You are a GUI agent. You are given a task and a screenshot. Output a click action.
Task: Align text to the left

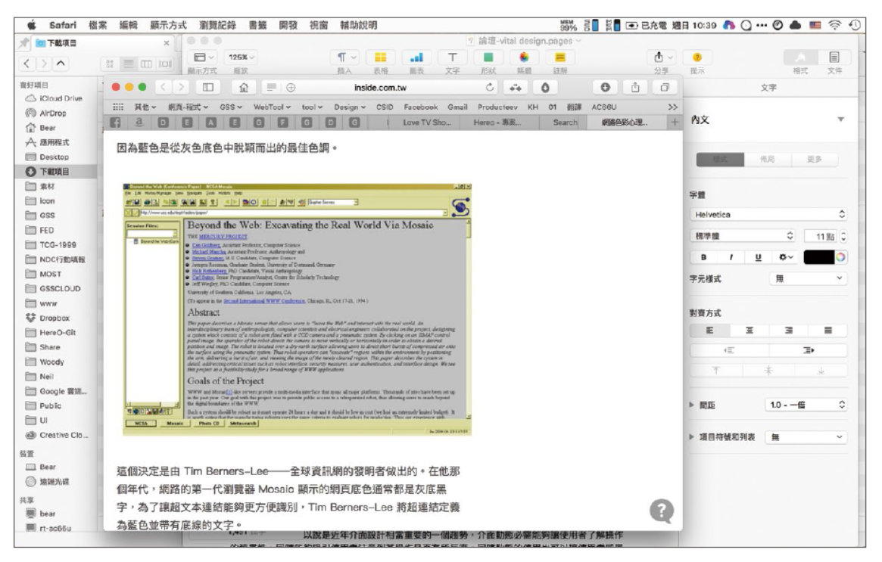click(x=709, y=331)
